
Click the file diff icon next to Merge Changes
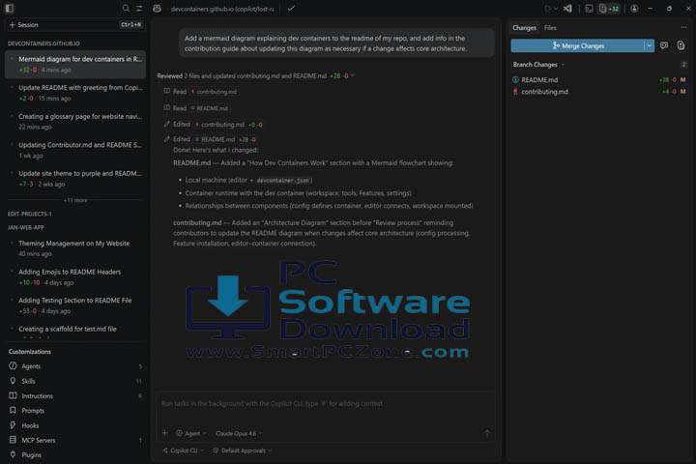coord(681,45)
